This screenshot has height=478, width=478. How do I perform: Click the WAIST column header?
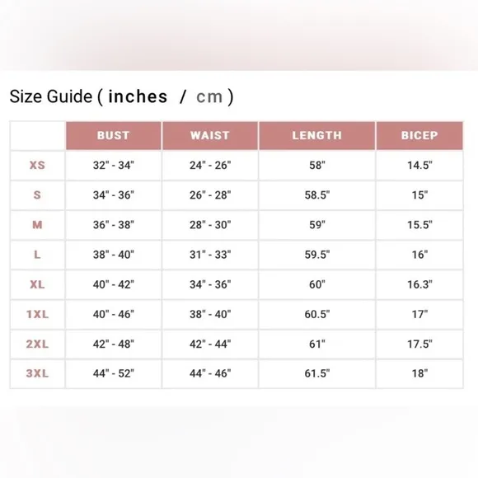tap(210, 135)
